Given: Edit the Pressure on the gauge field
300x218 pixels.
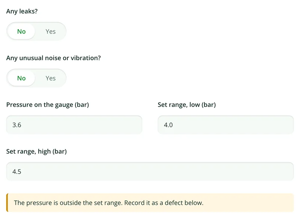Looking at the screenshot, I should click(74, 125).
